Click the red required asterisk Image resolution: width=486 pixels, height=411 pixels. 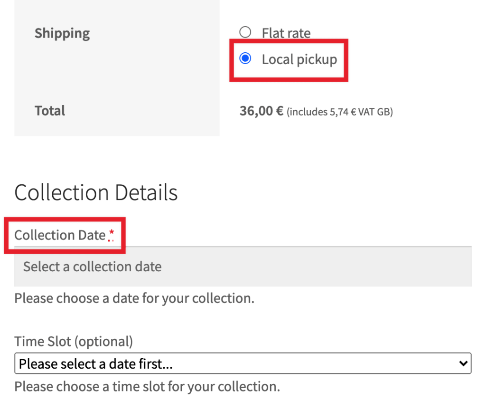click(x=112, y=233)
